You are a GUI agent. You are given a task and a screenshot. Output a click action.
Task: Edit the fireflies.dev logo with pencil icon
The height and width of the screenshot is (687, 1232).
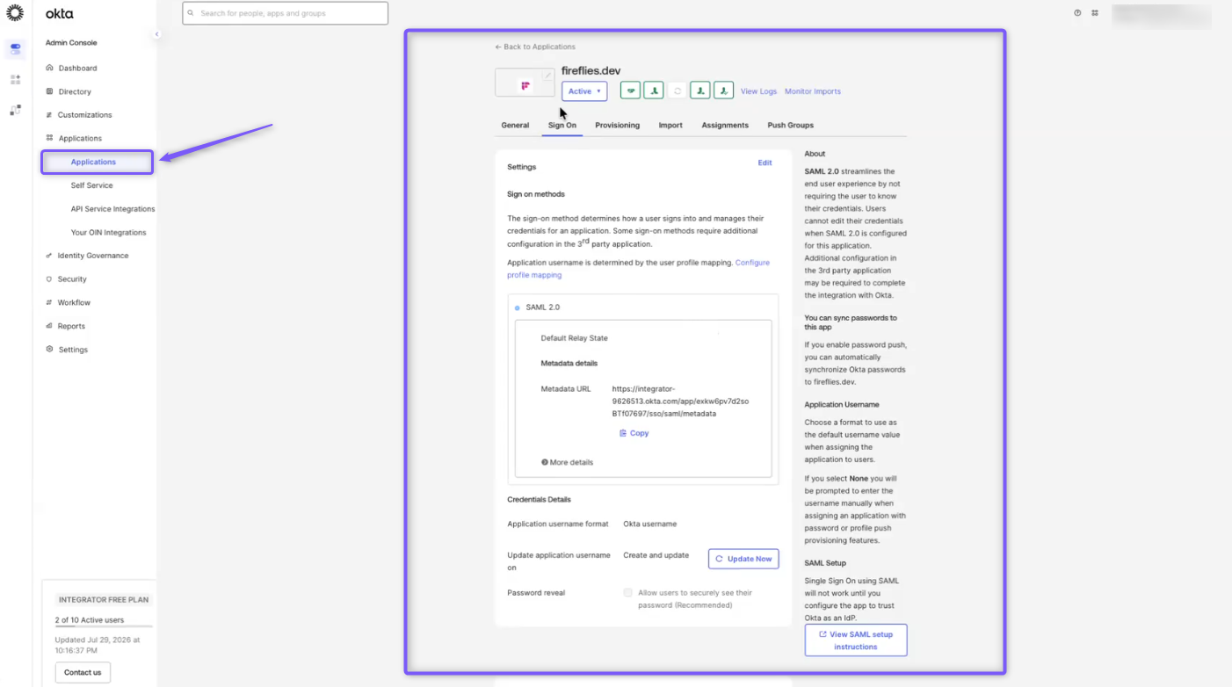547,76
